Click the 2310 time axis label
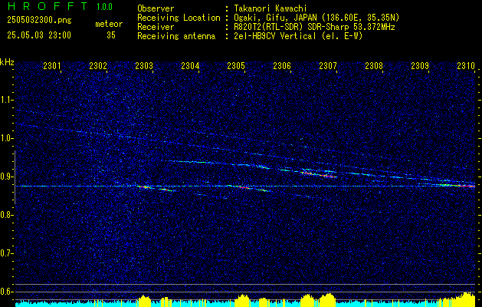 point(466,65)
